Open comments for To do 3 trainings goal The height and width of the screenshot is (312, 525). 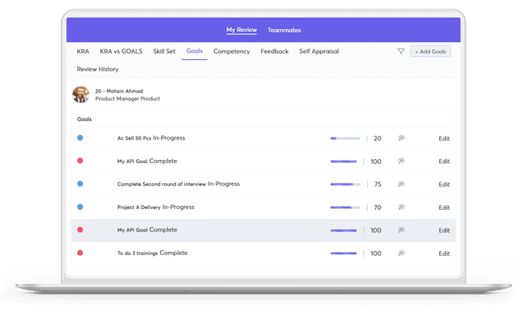[x=401, y=253]
